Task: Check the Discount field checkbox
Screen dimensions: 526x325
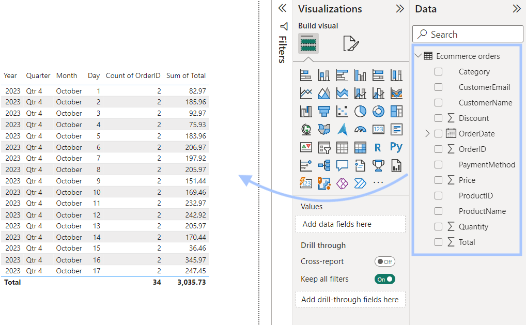Action: point(438,118)
